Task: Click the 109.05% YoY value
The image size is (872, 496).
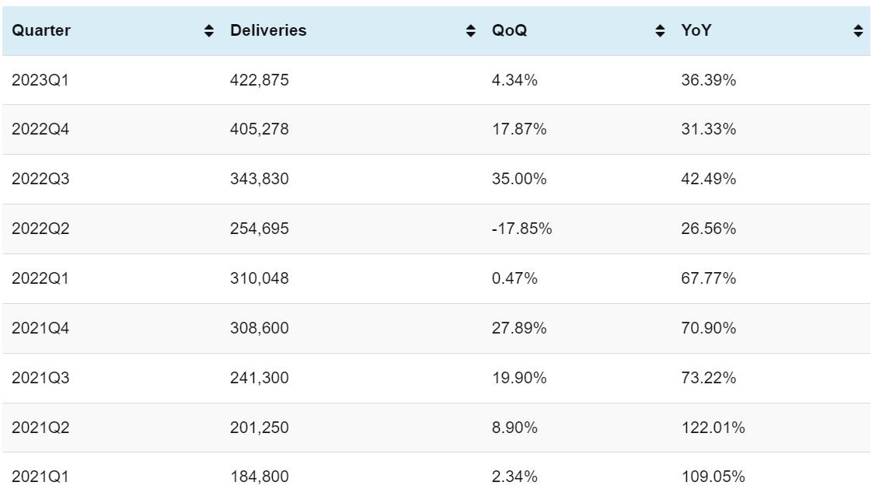Action: pos(713,477)
